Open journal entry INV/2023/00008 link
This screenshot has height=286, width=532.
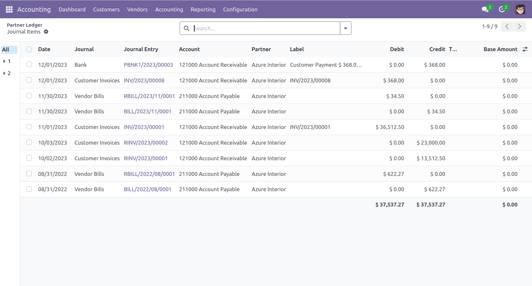144,80
